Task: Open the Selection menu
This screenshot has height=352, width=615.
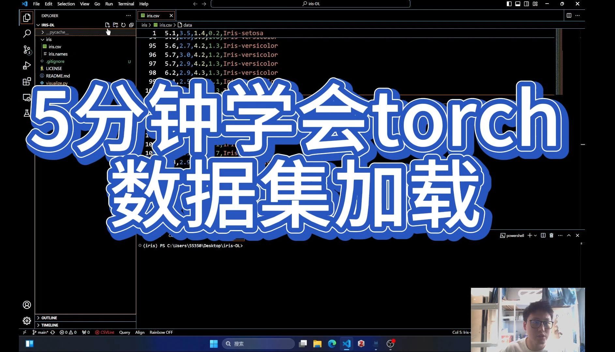Action: click(66, 4)
